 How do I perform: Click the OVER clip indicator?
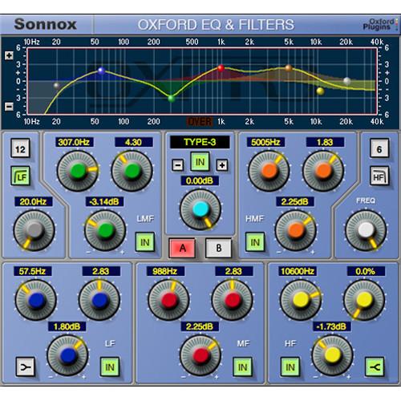point(200,122)
